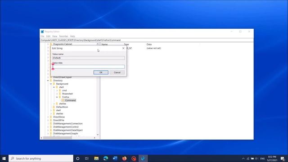Screen dimensions: 288x162
Task: Click the Command folder icon
Action: [63, 100]
